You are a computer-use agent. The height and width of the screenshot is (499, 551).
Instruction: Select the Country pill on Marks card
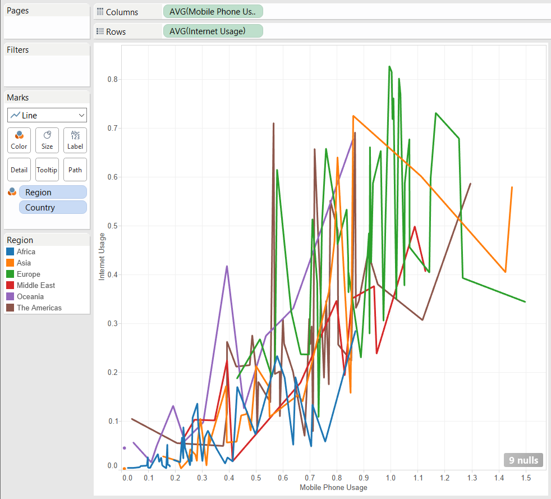pos(53,207)
